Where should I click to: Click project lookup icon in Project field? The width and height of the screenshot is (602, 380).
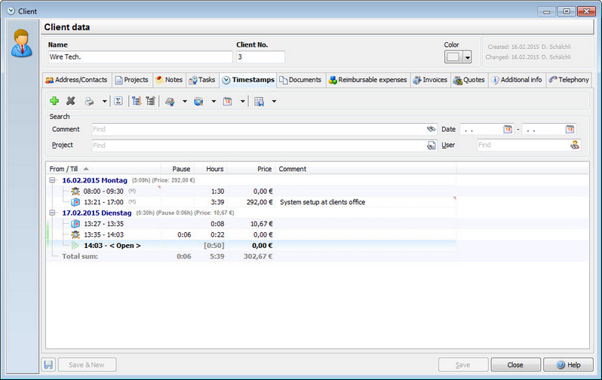(432, 145)
